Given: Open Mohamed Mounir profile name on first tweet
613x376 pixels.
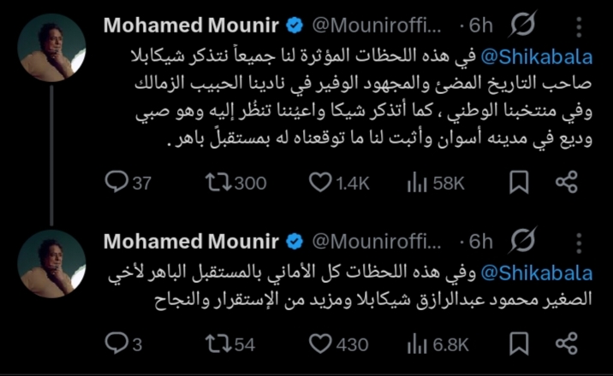Looking at the screenshot, I should coord(193,26).
